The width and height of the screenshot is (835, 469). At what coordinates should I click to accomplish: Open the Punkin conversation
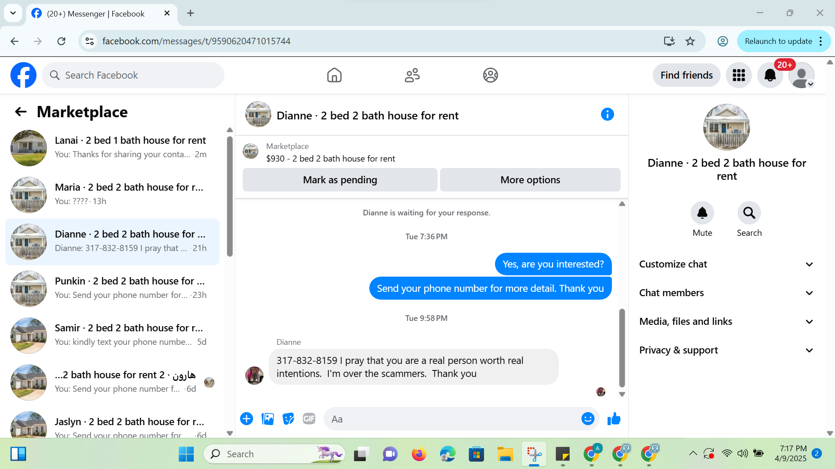pyautogui.click(x=112, y=288)
